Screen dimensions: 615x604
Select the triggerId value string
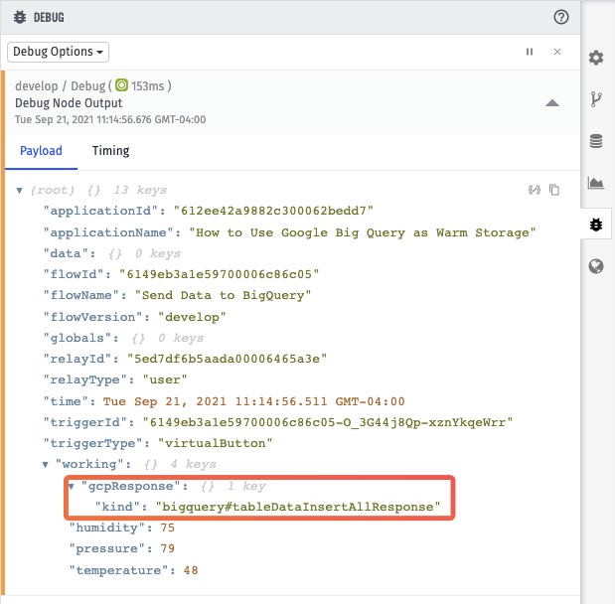tap(328, 422)
